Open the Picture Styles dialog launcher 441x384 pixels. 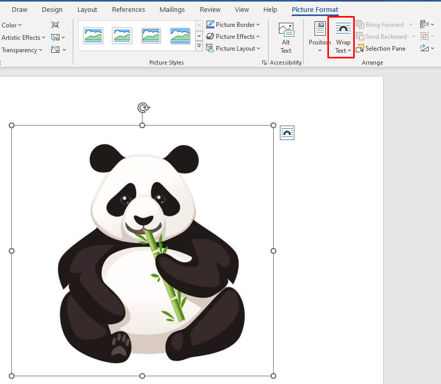pos(264,63)
